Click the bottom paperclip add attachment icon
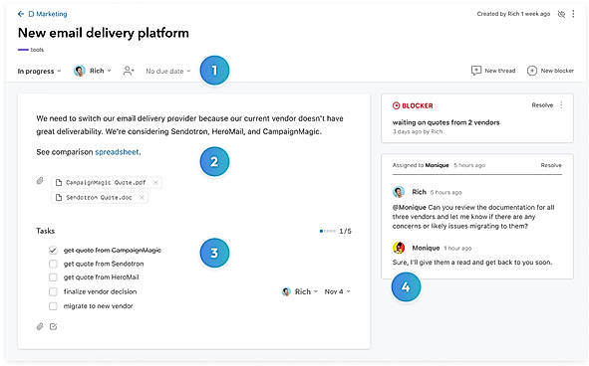The image size is (589, 366). tap(40, 326)
